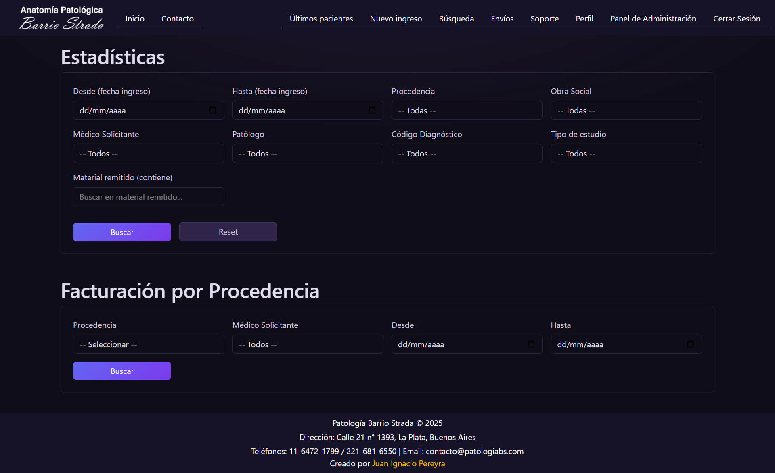Focus the Material remitido search field

tap(148, 197)
